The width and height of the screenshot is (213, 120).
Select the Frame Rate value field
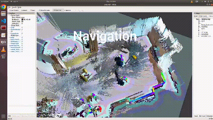(28, 22)
